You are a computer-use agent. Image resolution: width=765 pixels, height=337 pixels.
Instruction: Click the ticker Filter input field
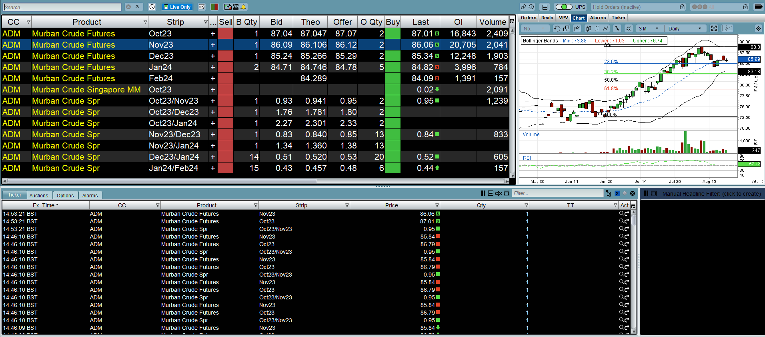557,193
